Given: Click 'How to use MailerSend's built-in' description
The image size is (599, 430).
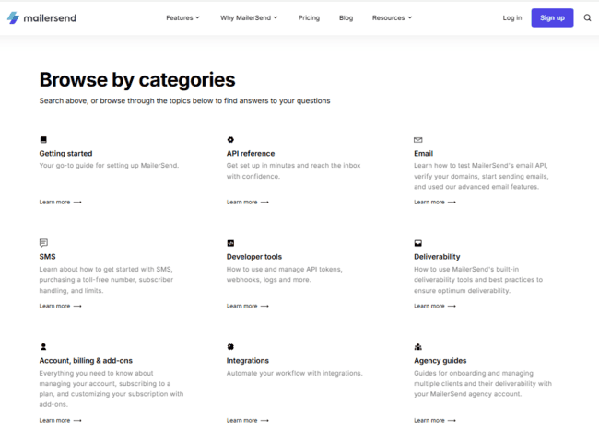Looking at the screenshot, I should 478,280.
